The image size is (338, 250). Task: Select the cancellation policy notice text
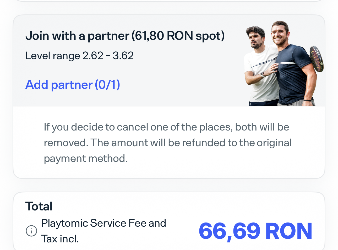(168, 143)
